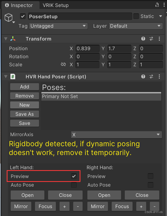Switch to the VRIK Setup tab
The image size is (167, 216).
tap(56, 5)
